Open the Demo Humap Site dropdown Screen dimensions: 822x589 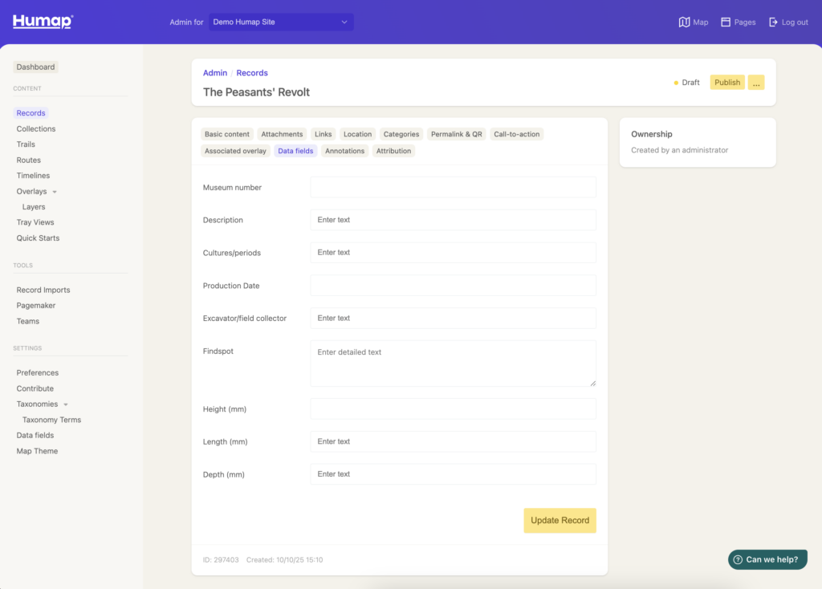click(x=281, y=22)
